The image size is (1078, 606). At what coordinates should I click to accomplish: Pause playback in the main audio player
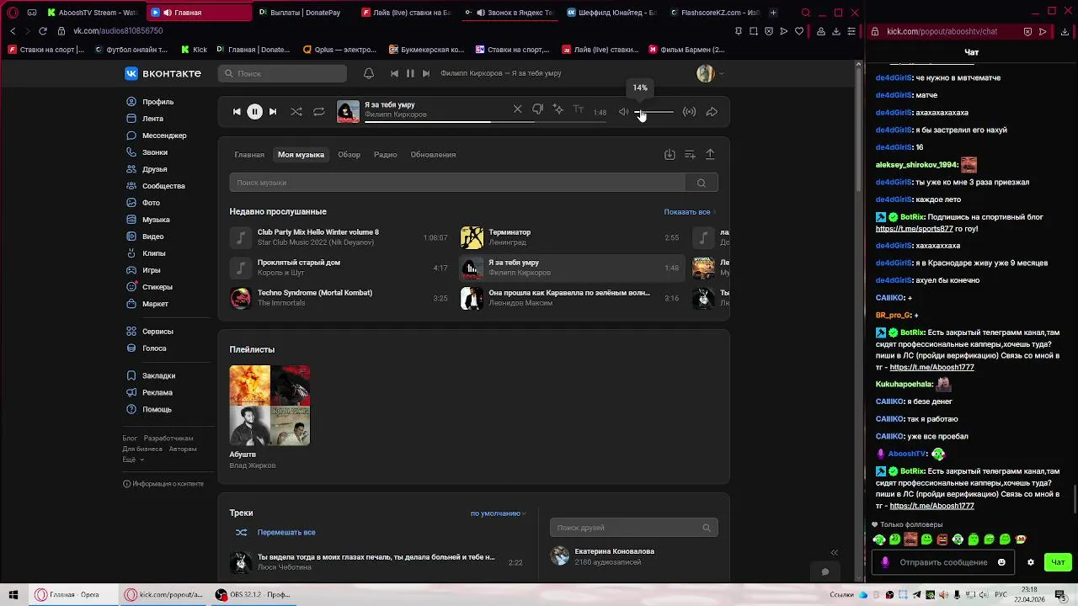[x=254, y=111]
